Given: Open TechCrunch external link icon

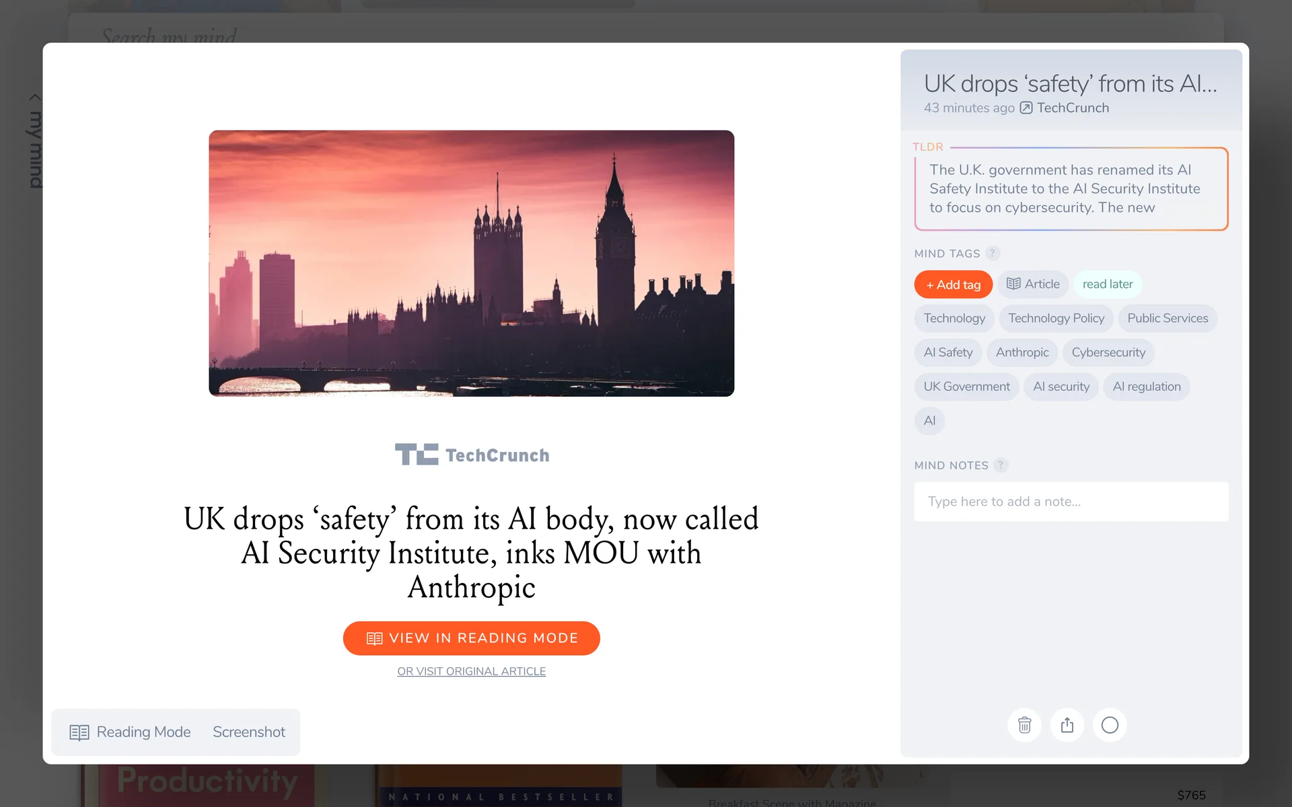Looking at the screenshot, I should point(1026,108).
